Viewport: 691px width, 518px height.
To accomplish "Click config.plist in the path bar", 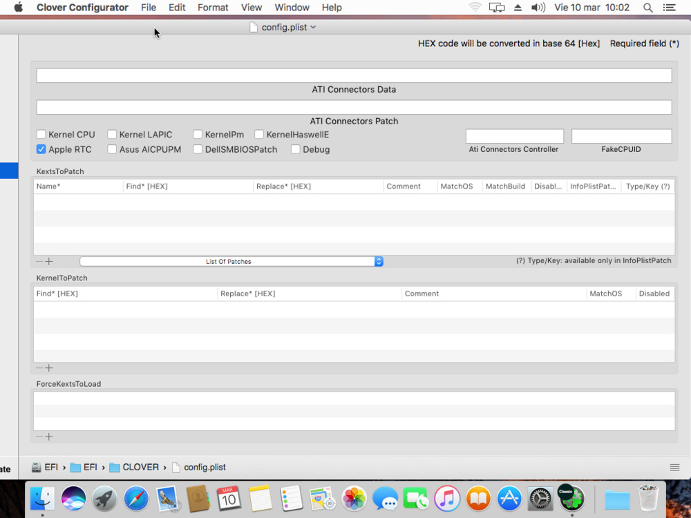I will (x=199, y=468).
